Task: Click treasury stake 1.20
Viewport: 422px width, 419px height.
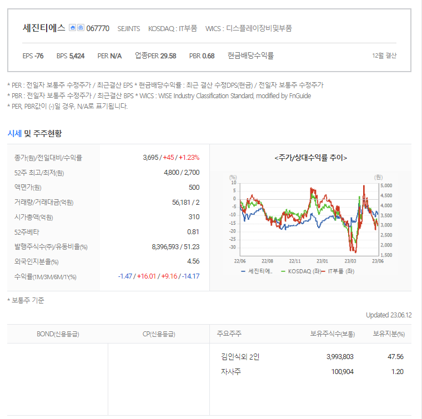Action: click(x=397, y=372)
